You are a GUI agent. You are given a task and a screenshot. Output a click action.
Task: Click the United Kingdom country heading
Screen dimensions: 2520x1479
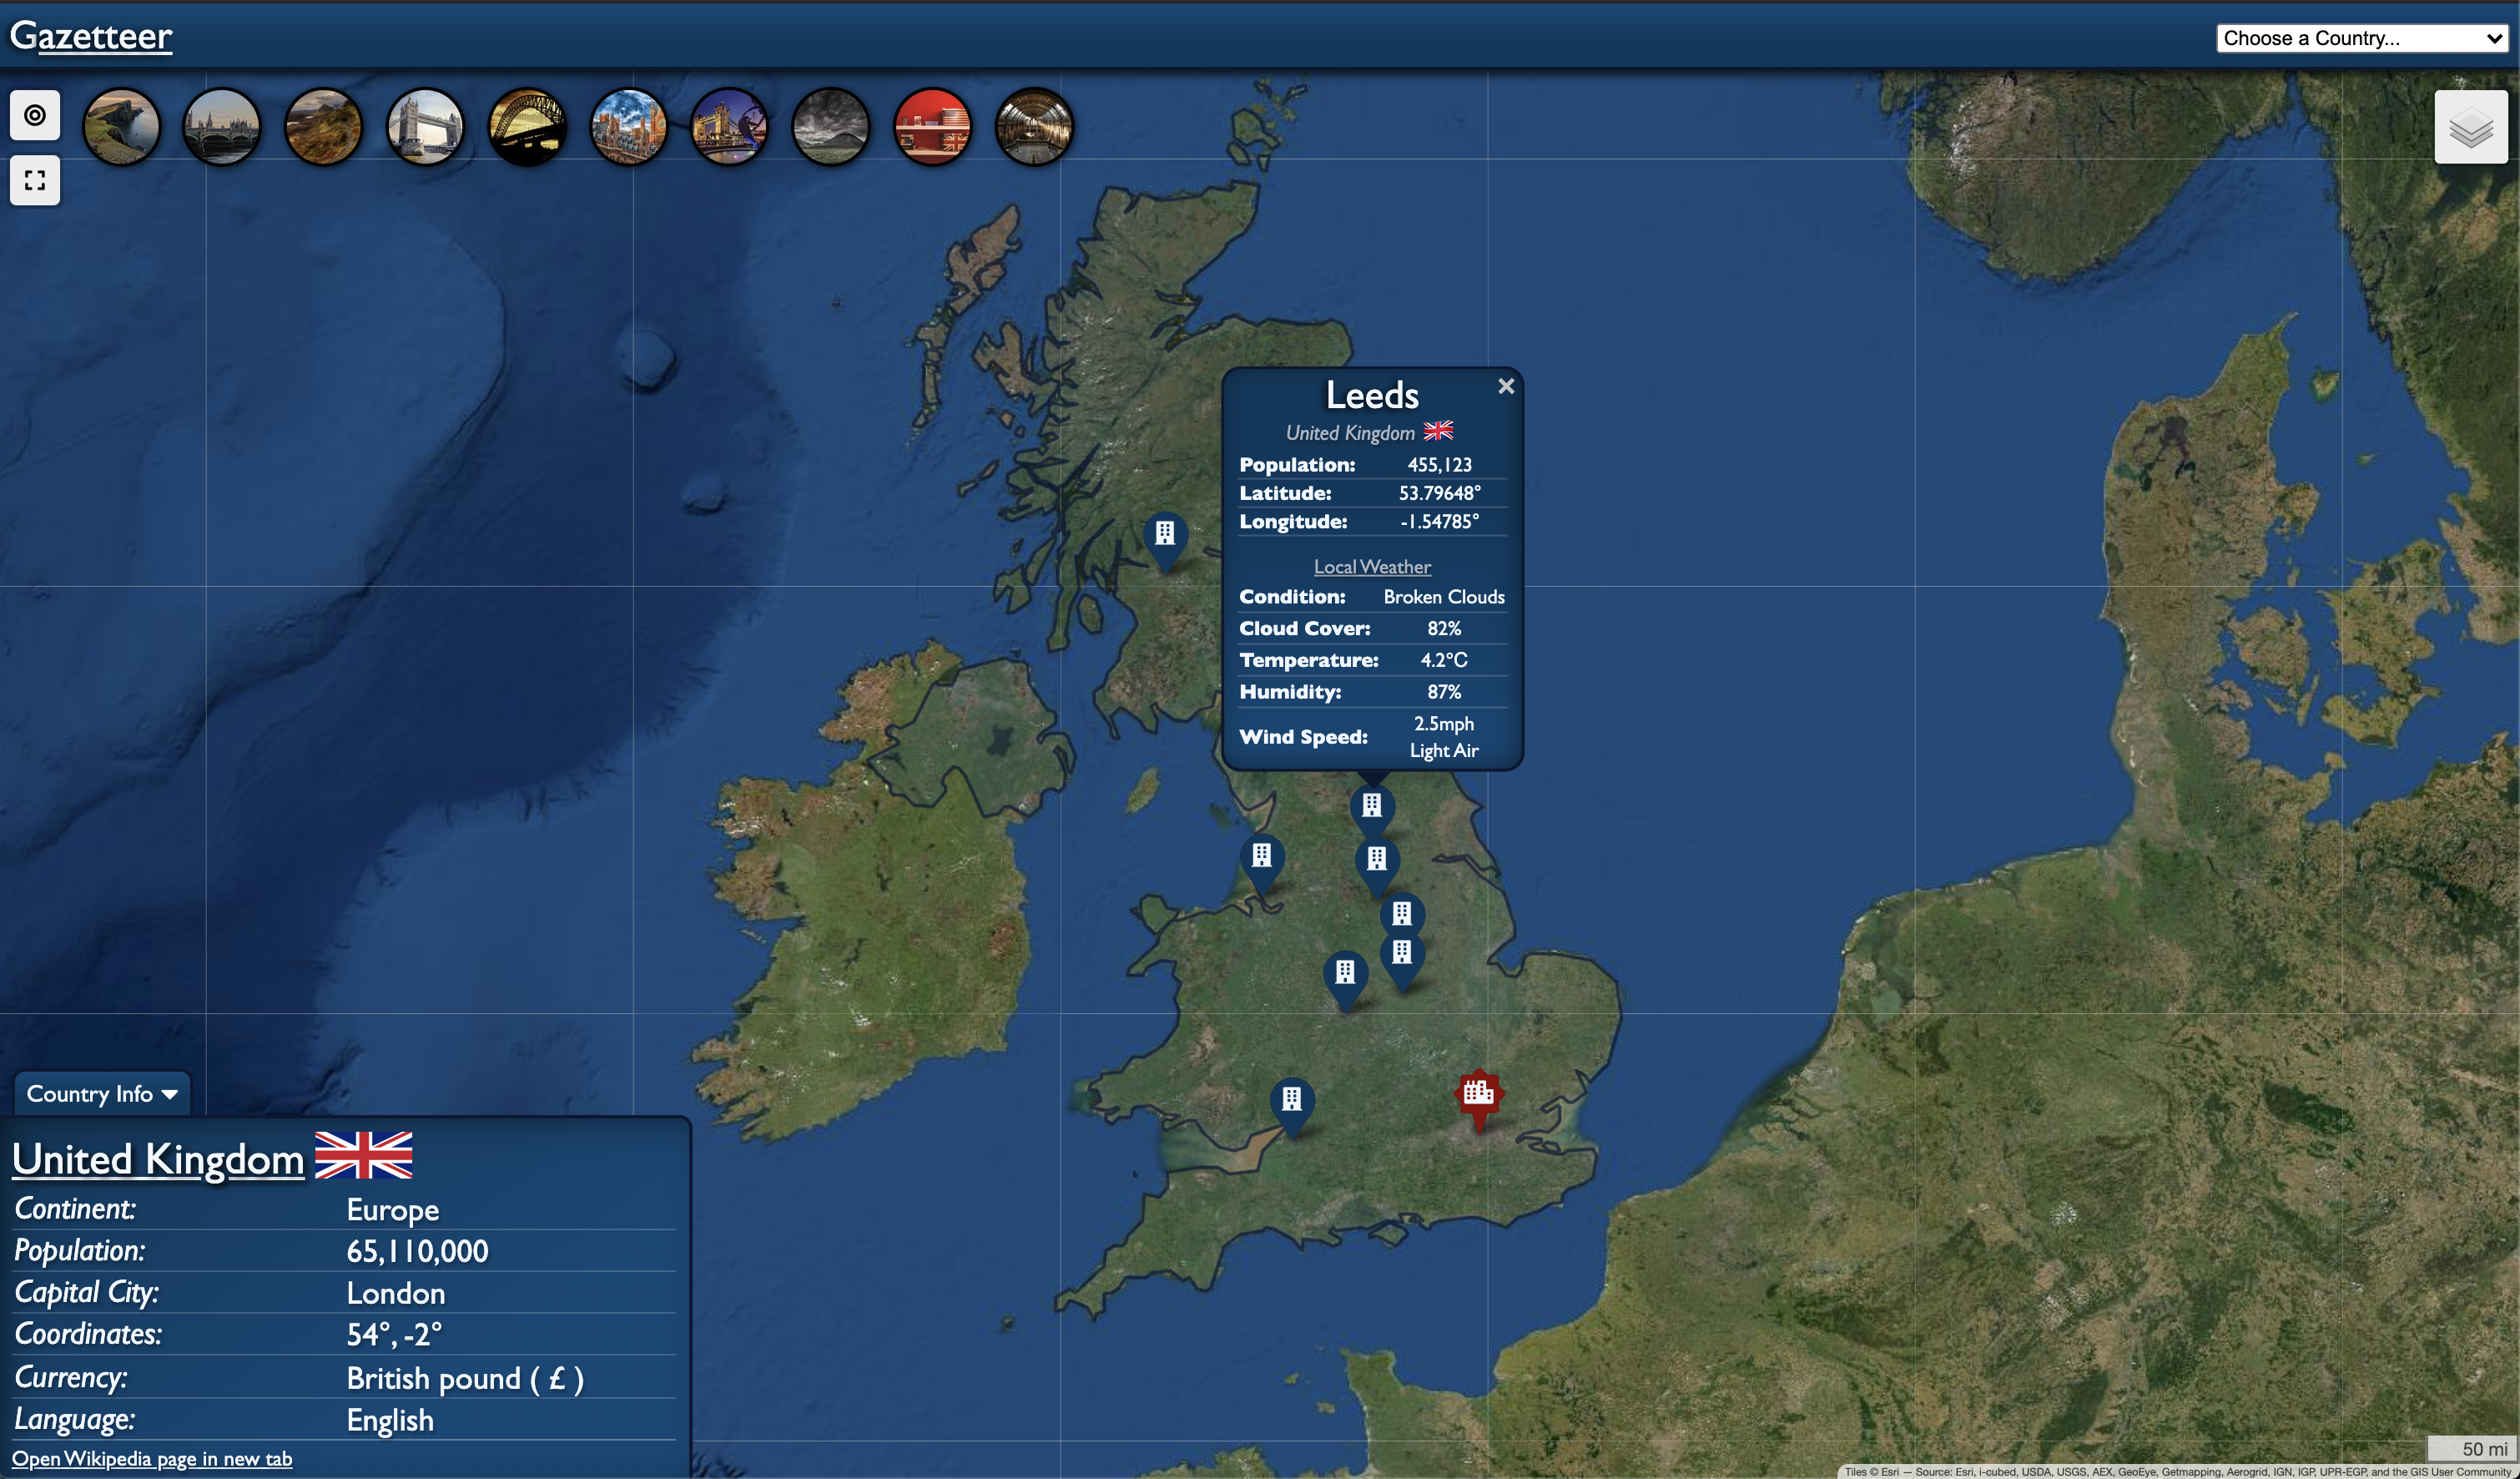click(158, 1159)
